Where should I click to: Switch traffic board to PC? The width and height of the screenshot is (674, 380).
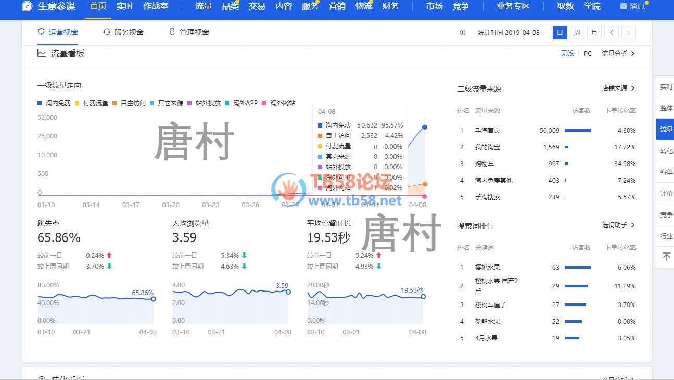click(x=588, y=54)
